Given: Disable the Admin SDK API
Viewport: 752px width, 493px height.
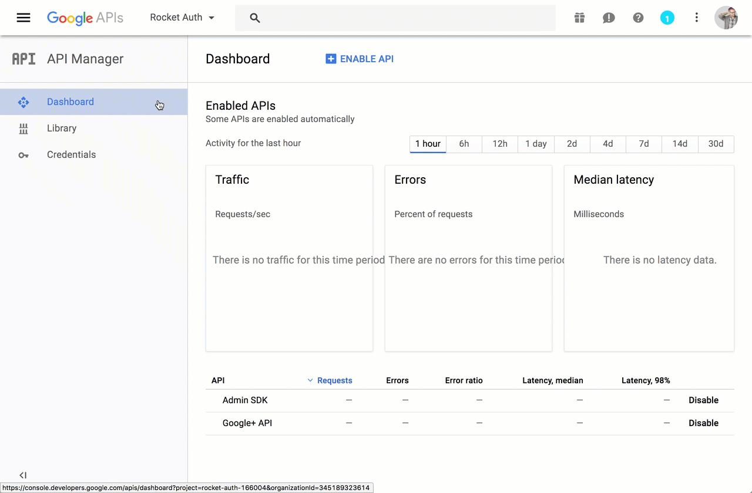Looking at the screenshot, I should (x=703, y=400).
